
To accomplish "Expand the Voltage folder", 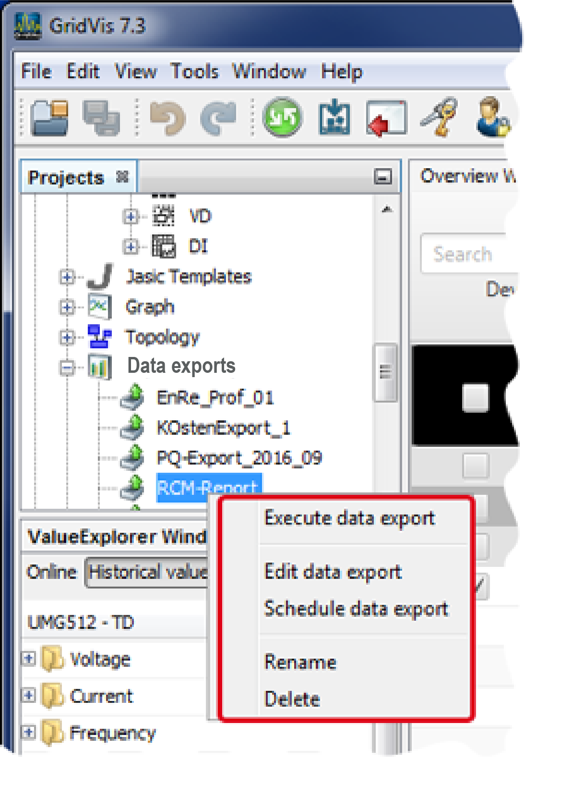I will (29, 658).
